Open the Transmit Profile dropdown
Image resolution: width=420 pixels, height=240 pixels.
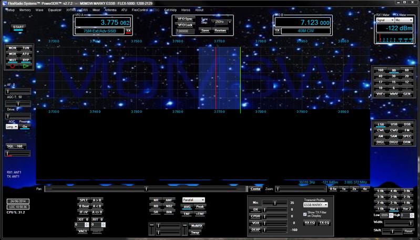point(315,205)
